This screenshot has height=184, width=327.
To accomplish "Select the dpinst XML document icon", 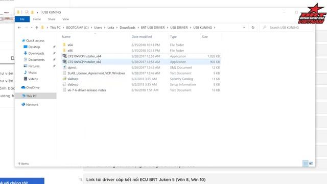I will (x=64, y=67).
